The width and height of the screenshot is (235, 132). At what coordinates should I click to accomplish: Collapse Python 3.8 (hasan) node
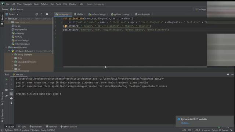pyautogui.click(x=9, y=51)
